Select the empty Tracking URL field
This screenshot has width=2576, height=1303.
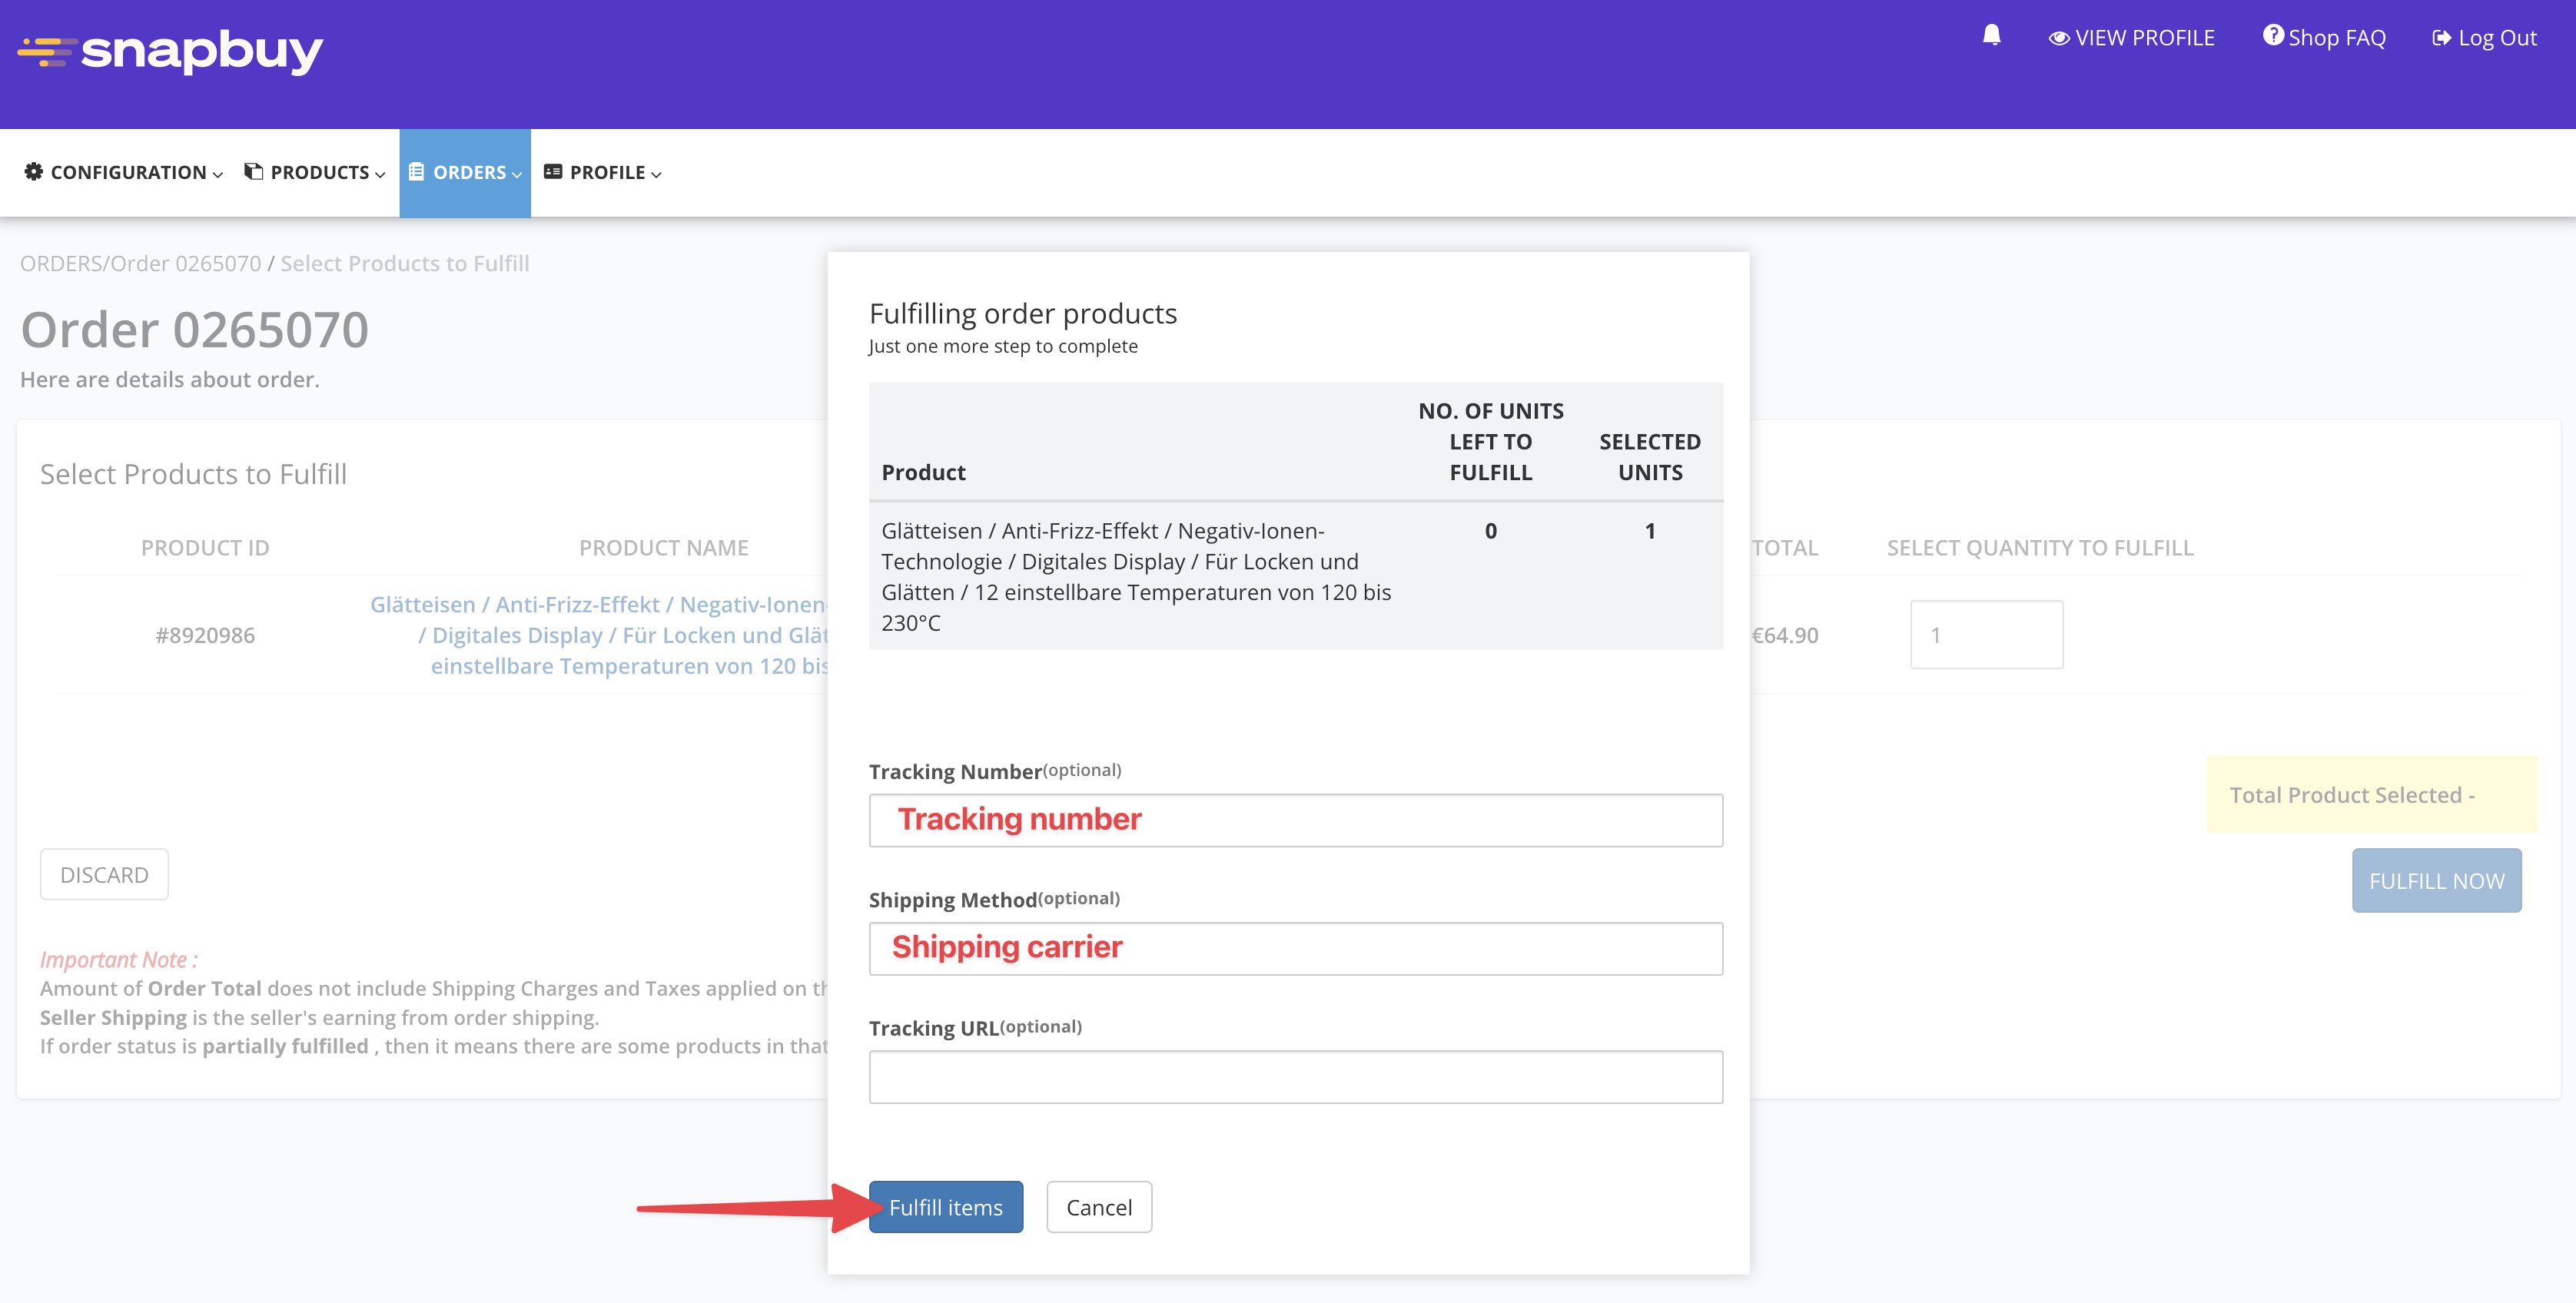[1295, 1076]
